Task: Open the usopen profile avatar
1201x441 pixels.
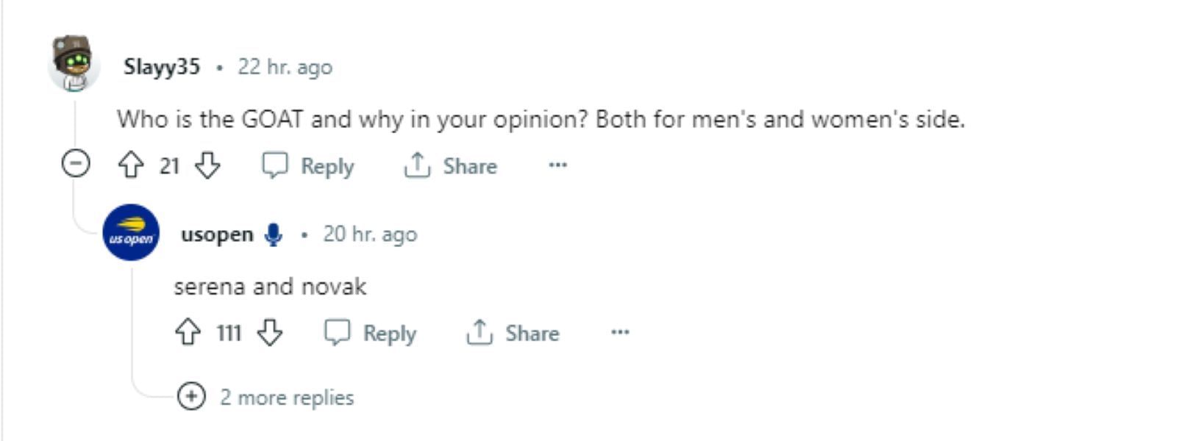Action: (131, 233)
